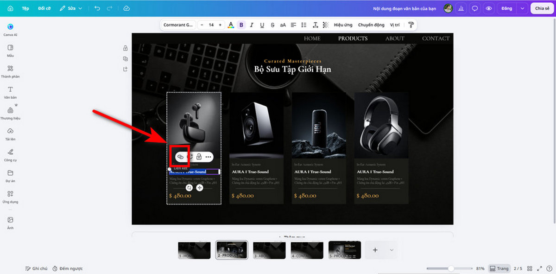Undo the last action
This screenshot has height=274, width=556.
point(97,8)
